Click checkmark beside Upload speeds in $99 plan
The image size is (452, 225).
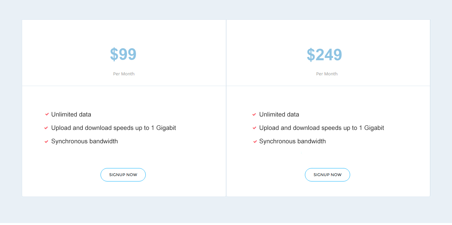(46, 128)
